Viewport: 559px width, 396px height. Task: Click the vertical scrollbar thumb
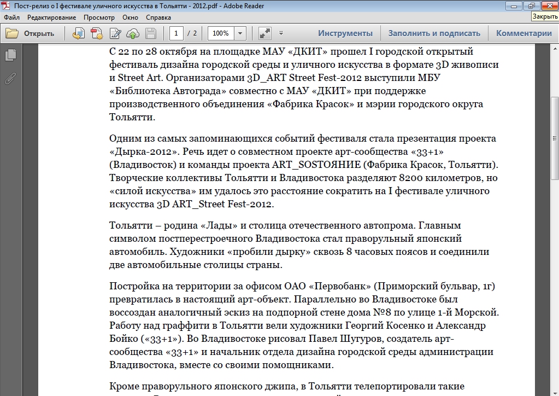pos(555,138)
